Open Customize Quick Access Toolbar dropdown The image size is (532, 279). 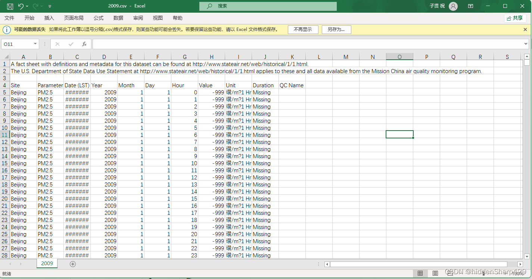[x=50, y=6]
